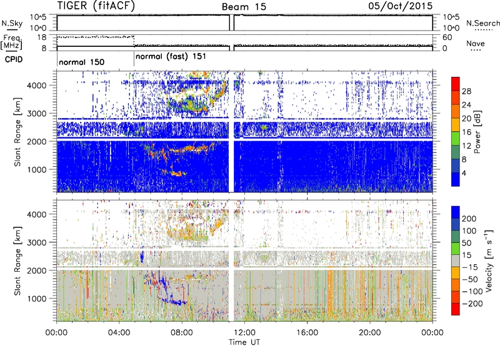Click the '16:00' time axis label

coord(307,332)
